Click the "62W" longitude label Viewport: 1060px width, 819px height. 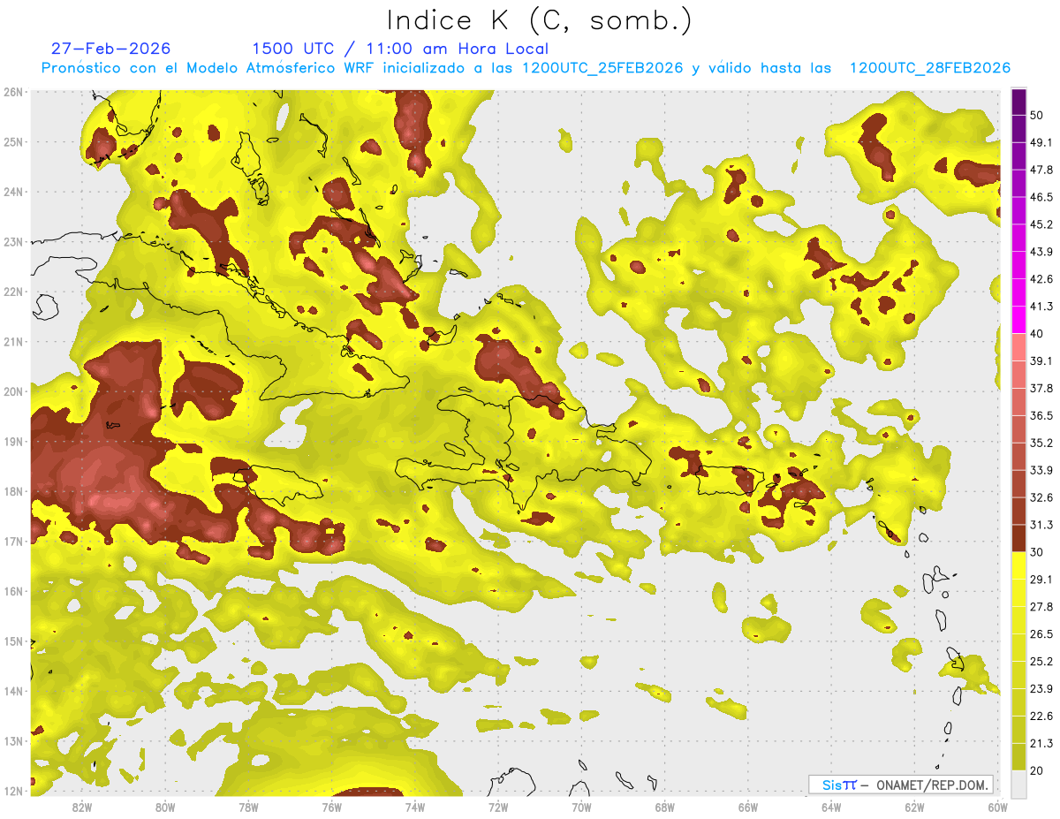tap(914, 807)
